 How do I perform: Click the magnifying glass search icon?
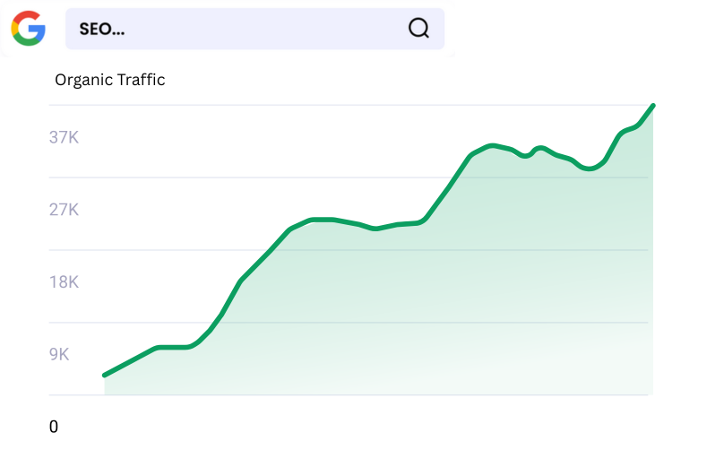pyautogui.click(x=418, y=28)
